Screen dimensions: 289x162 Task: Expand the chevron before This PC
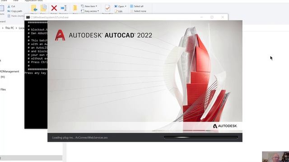3,28
